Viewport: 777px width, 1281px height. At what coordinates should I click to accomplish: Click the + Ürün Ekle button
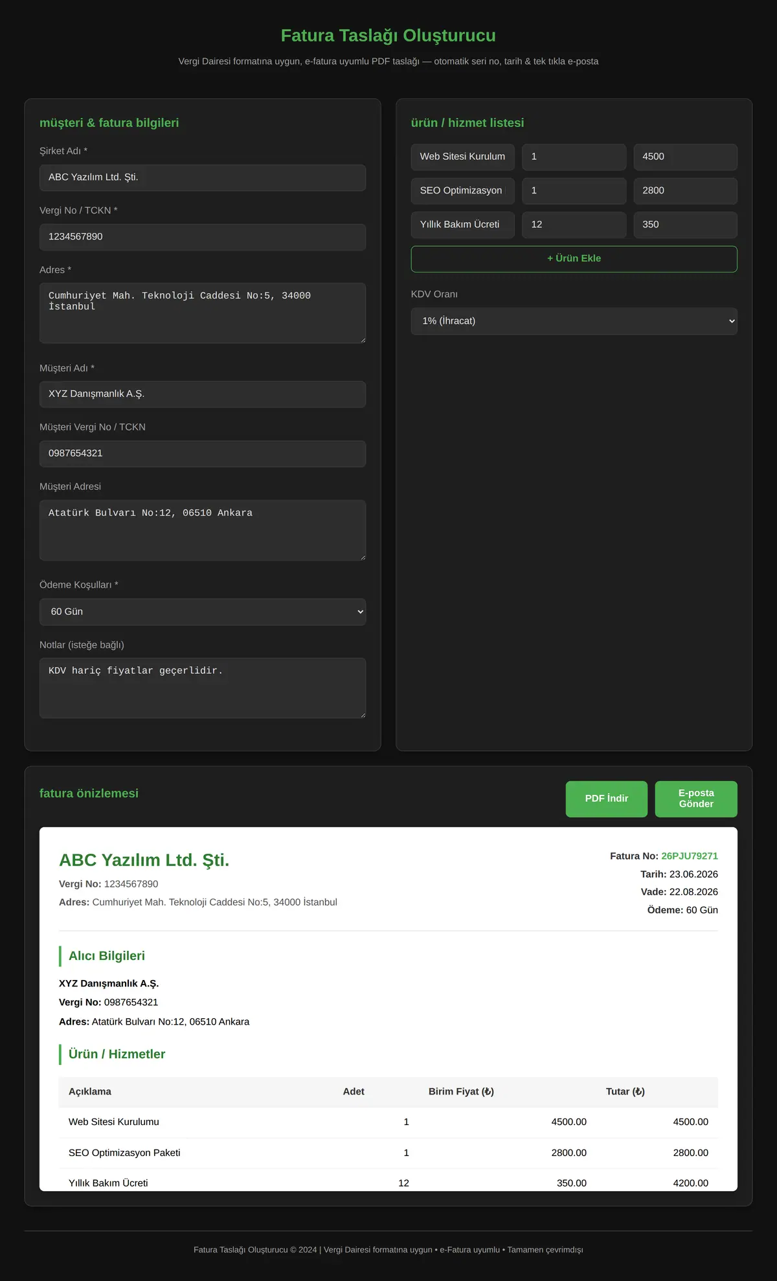574,259
